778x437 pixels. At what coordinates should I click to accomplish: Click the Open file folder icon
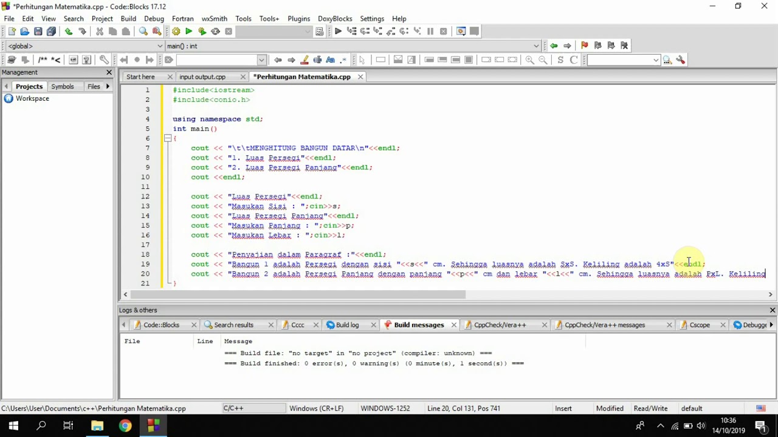point(24,32)
